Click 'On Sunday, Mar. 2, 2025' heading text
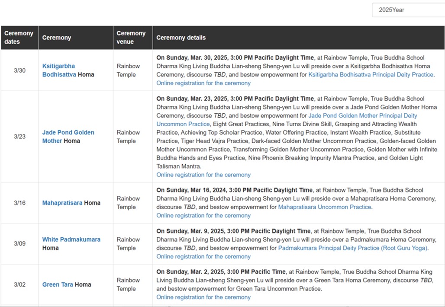 (190, 272)
